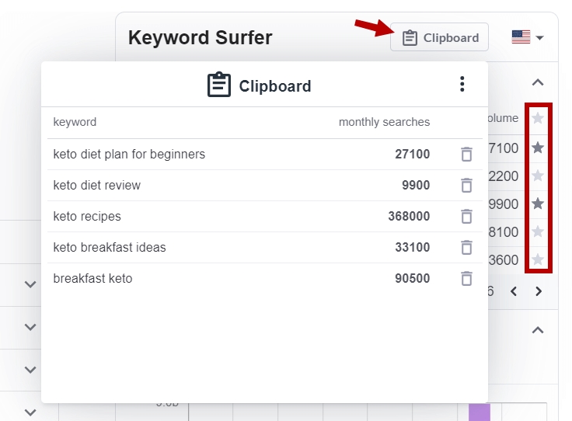The height and width of the screenshot is (421, 572).
Task: Unstar the keyword with volume 9900
Action: coord(538,204)
